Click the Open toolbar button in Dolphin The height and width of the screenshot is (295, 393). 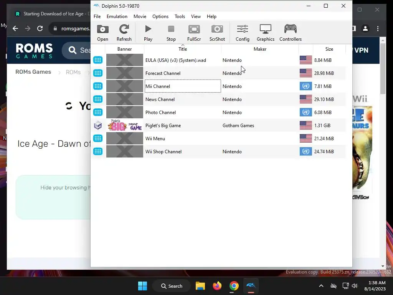(x=102, y=33)
